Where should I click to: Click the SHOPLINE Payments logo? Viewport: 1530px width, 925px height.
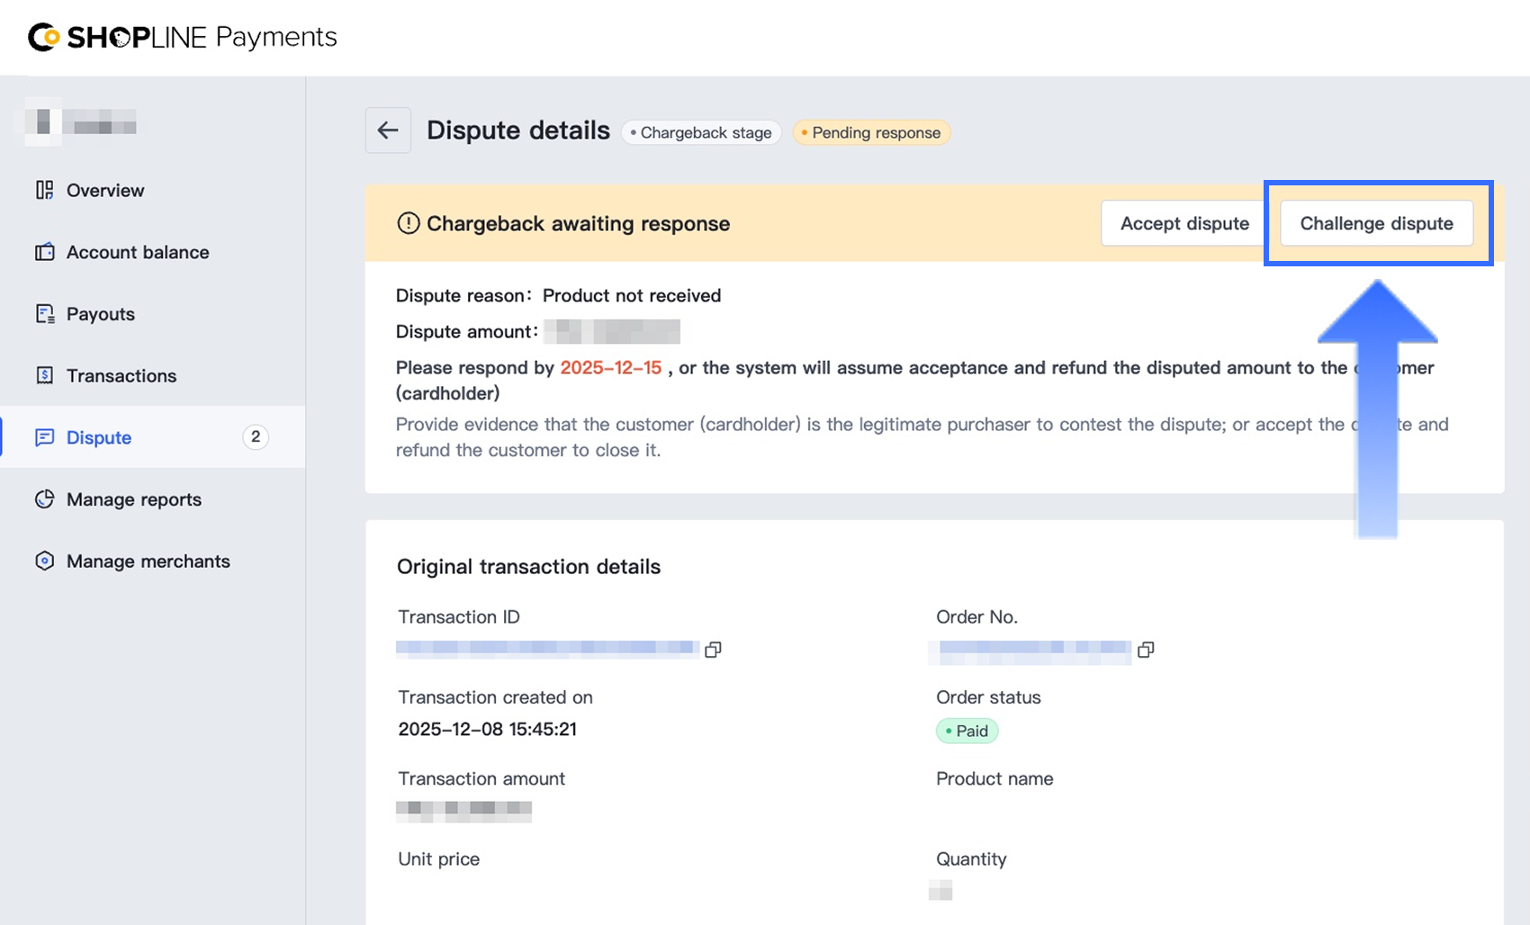(183, 37)
